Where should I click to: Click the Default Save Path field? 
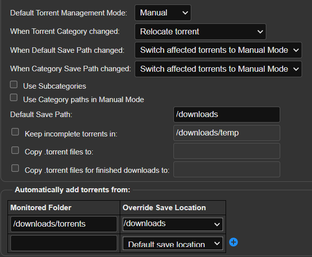click(227, 115)
